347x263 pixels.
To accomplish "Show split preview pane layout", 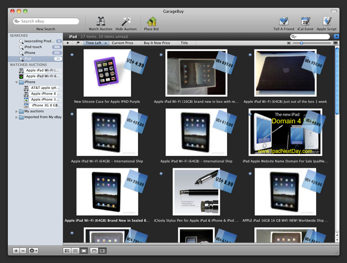I will pyautogui.click(x=94, y=250).
